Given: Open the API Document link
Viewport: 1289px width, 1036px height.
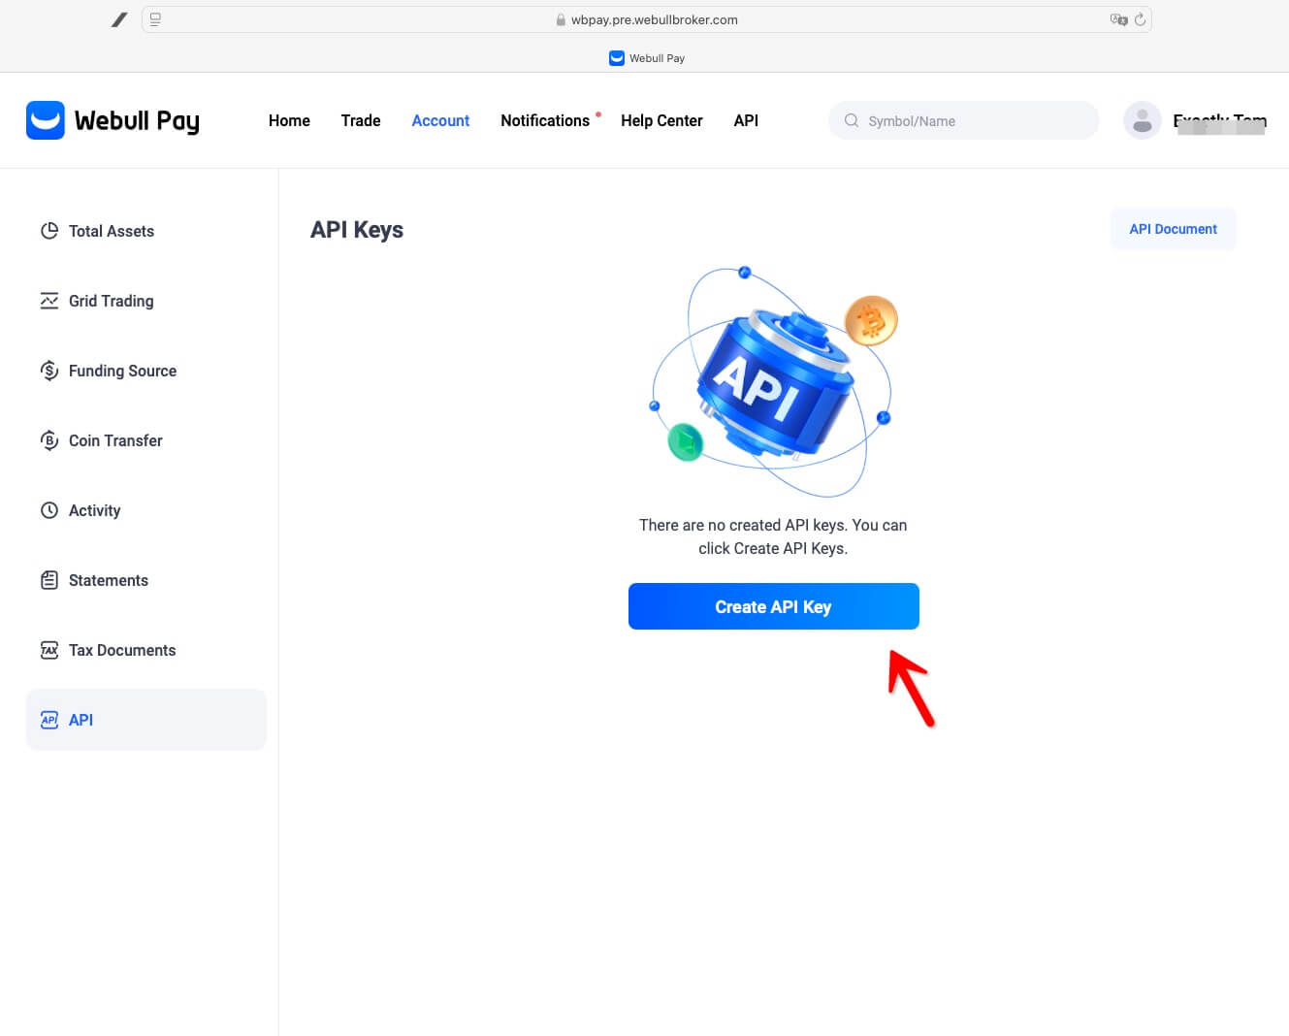Looking at the screenshot, I should pos(1173,229).
